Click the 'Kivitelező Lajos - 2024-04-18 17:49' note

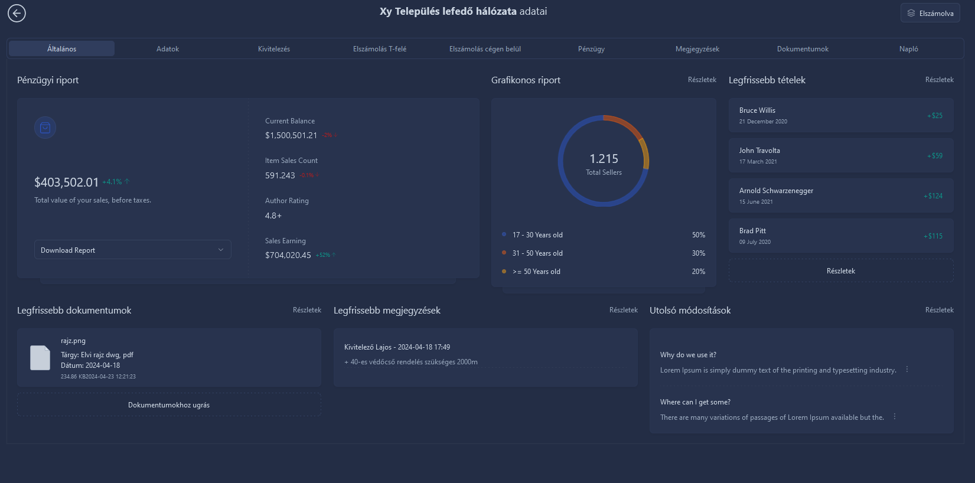397,347
